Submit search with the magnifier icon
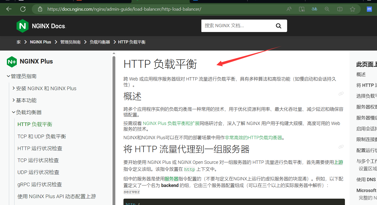The width and height of the screenshot is (377, 205). tap(278, 26)
